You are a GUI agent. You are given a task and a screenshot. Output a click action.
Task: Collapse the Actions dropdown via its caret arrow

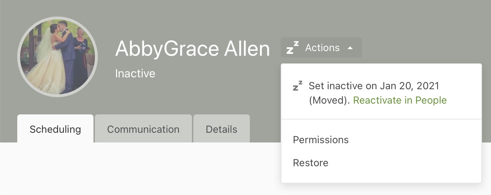click(350, 48)
